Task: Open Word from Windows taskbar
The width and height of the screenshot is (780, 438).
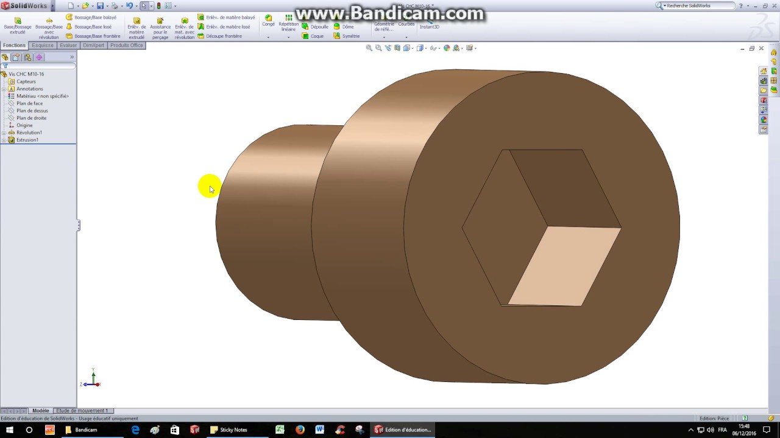Action: pyautogui.click(x=320, y=429)
